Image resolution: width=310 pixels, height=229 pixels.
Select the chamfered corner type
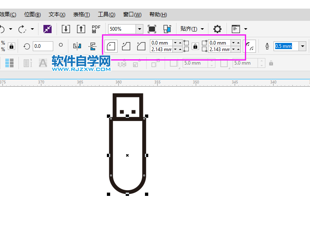[141, 46]
